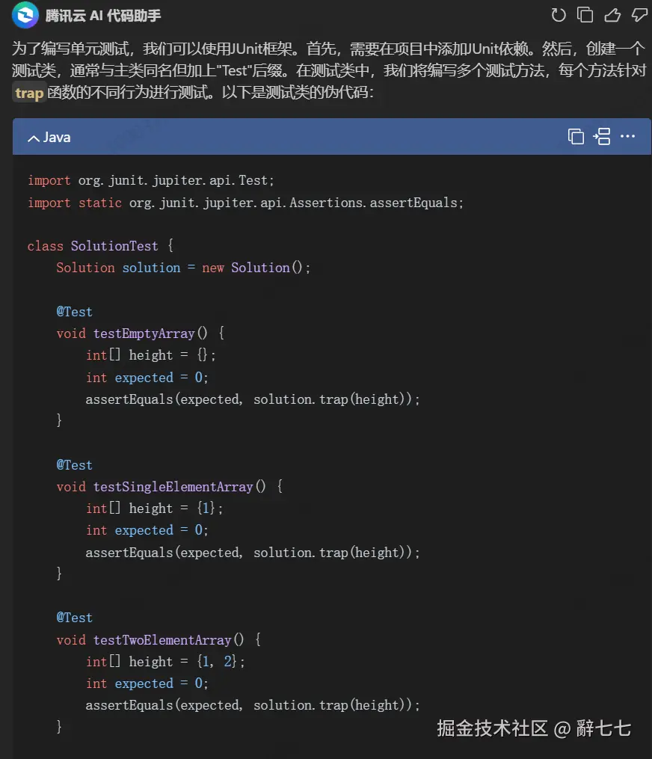This screenshot has width=652, height=759.
Task: Click @Test annotation above testTwoElementArray
Action: pos(74,618)
